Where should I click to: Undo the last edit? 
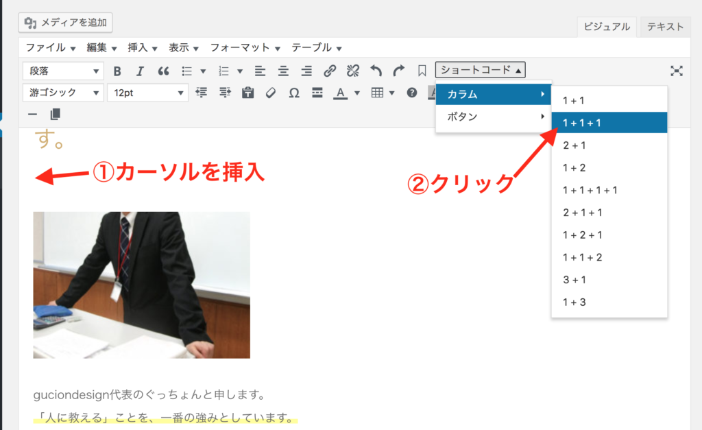(376, 71)
